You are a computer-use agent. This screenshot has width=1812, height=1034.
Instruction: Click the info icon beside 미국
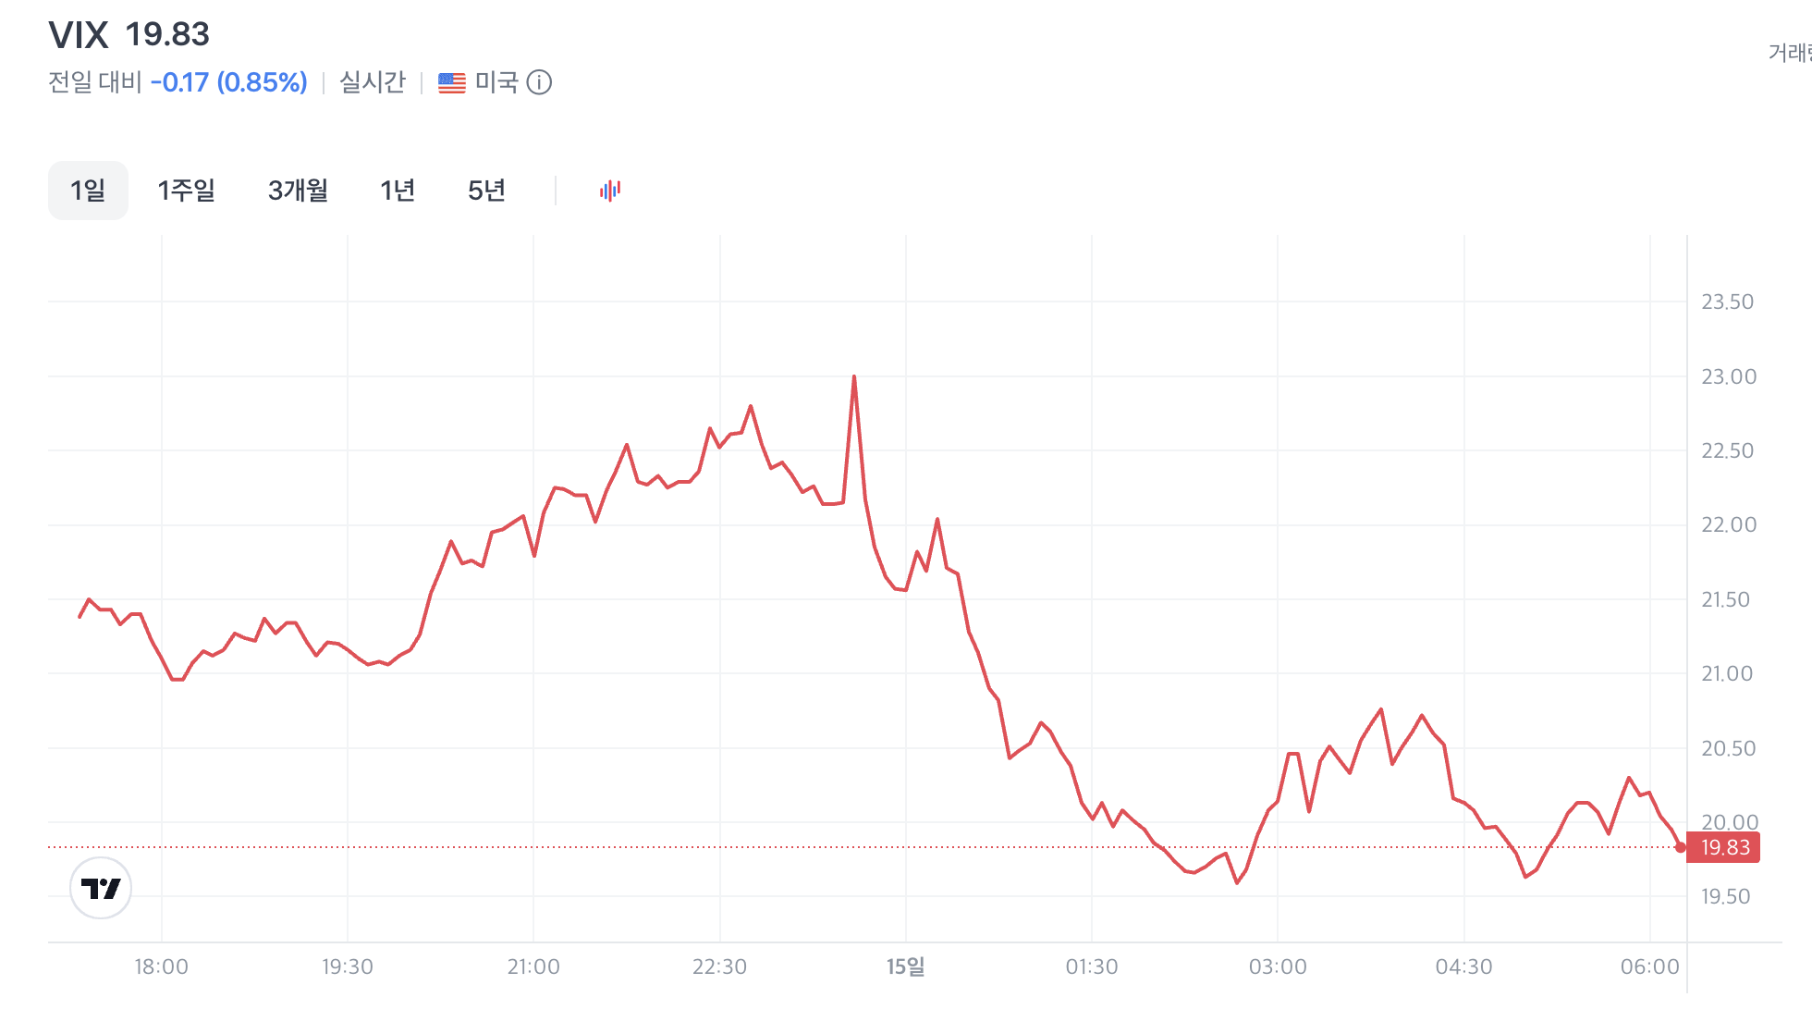[x=539, y=83]
